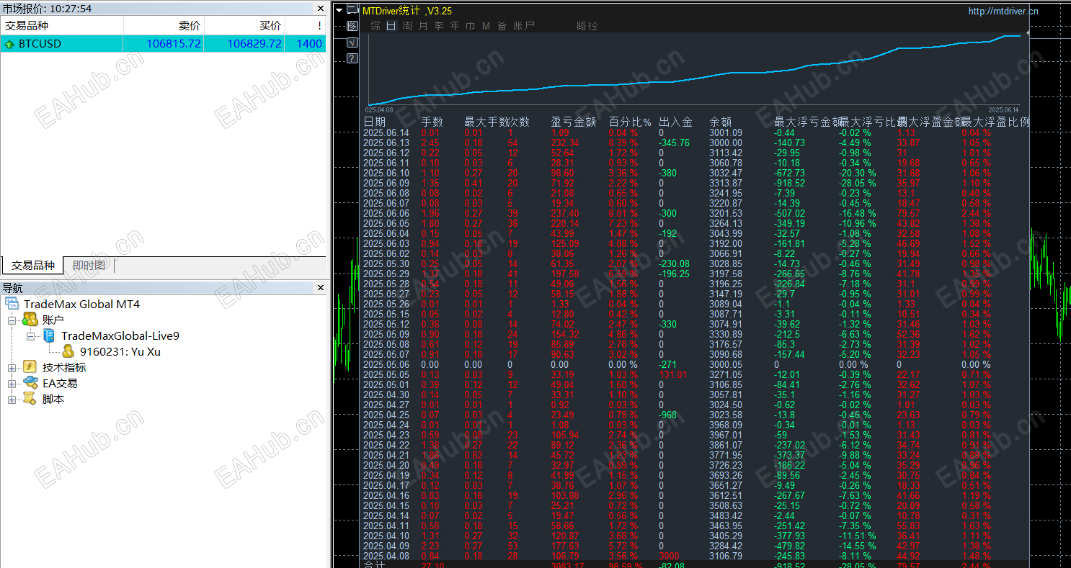Click the 余额 balance column header
The image size is (1071, 568).
tap(721, 122)
